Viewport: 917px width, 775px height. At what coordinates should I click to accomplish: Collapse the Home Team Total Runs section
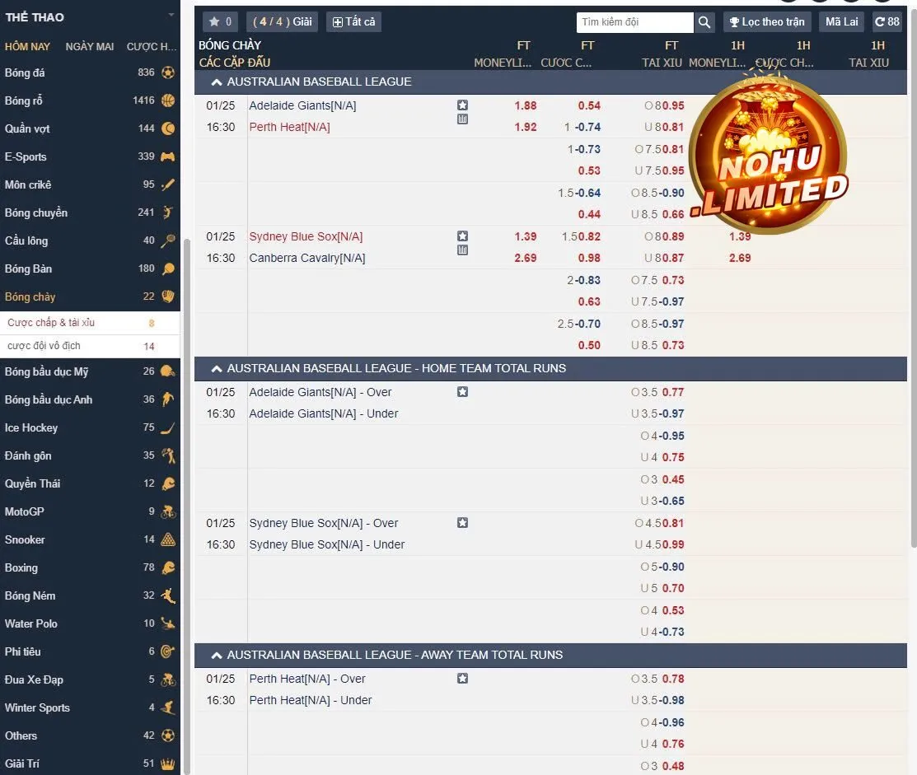(217, 369)
